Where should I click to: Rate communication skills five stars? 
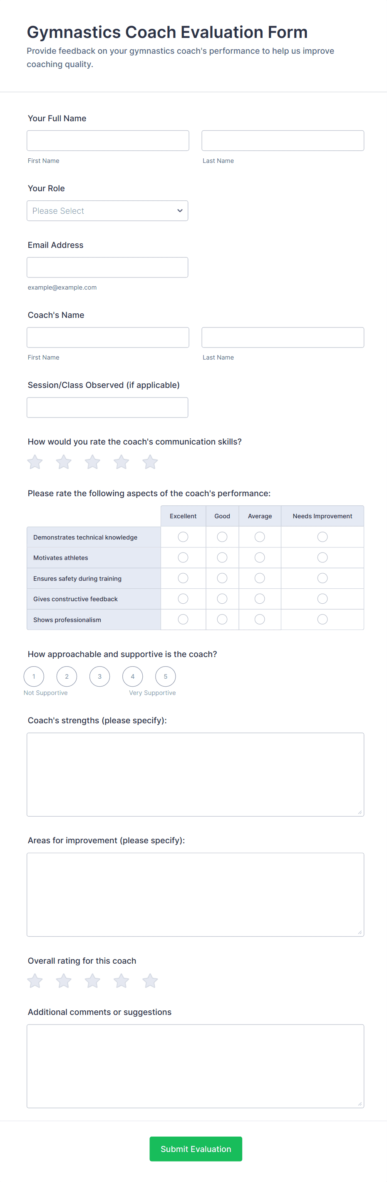point(150,462)
